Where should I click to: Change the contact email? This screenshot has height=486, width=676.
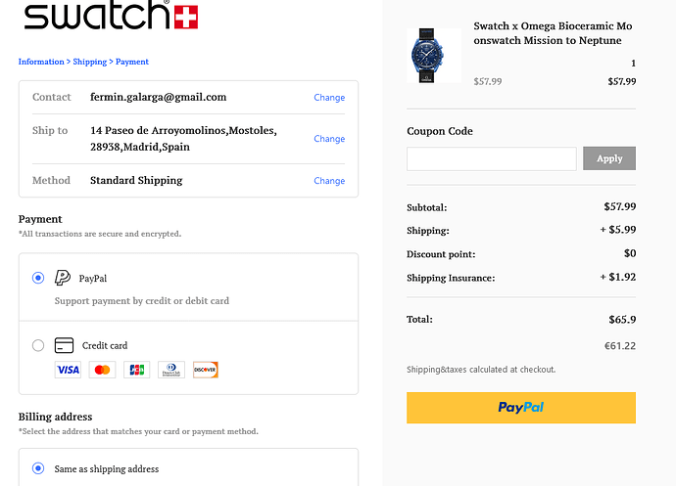(x=329, y=98)
